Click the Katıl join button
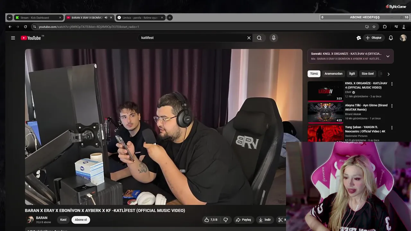The width and height of the screenshot is (411, 231). (x=63, y=220)
